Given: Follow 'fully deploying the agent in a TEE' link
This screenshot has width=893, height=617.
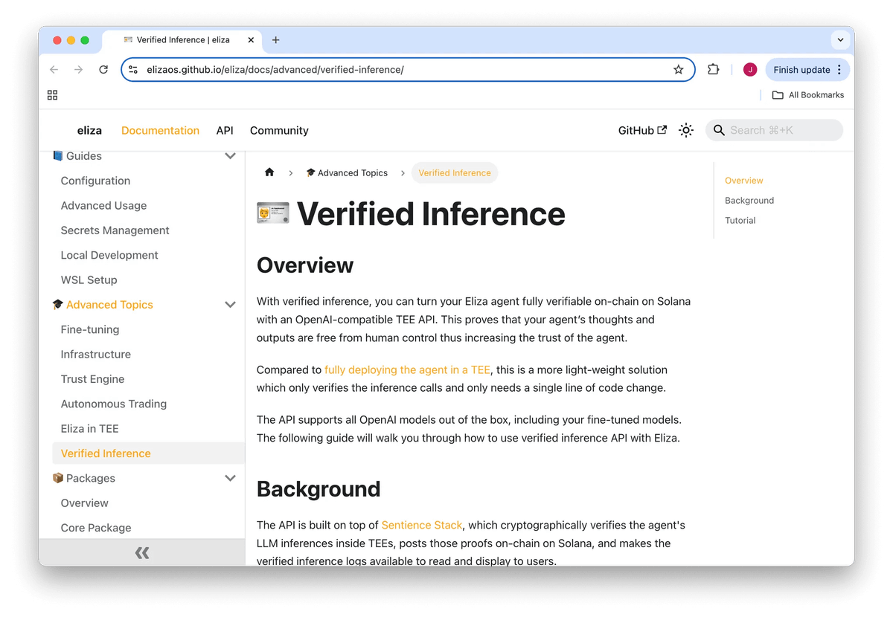Looking at the screenshot, I should (408, 369).
